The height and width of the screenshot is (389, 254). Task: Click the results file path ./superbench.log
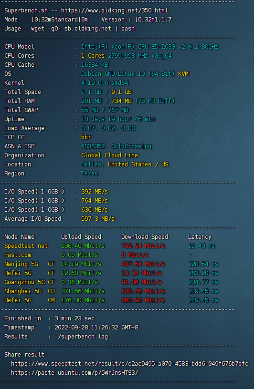point(81,337)
